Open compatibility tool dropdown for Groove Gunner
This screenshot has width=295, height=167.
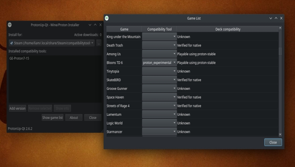[x=159, y=88]
